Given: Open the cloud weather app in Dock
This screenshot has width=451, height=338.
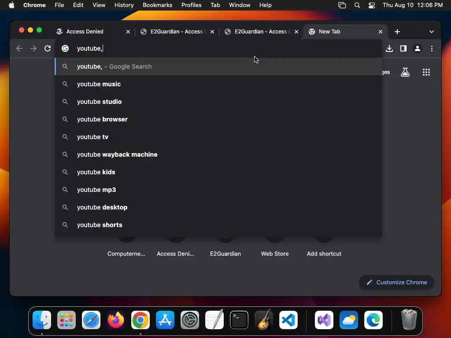Looking at the screenshot, I should pos(349,320).
